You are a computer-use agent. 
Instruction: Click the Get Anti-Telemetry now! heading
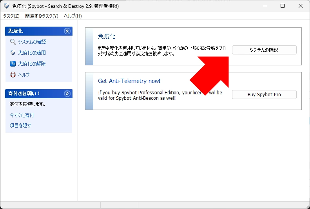click(129, 81)
